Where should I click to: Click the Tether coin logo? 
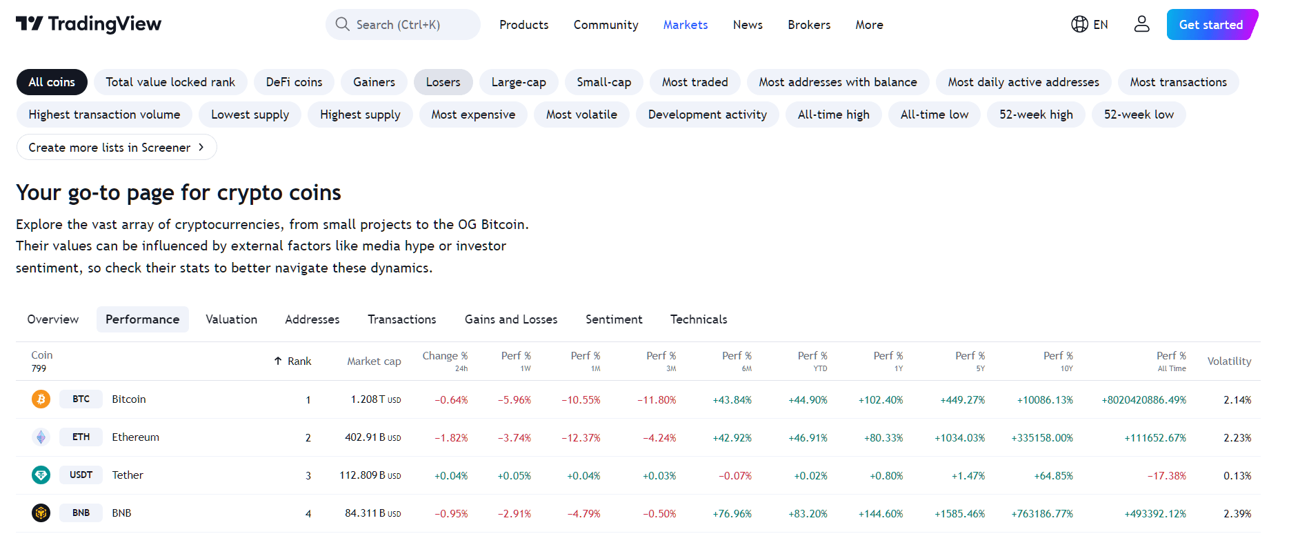coord(41,475)
